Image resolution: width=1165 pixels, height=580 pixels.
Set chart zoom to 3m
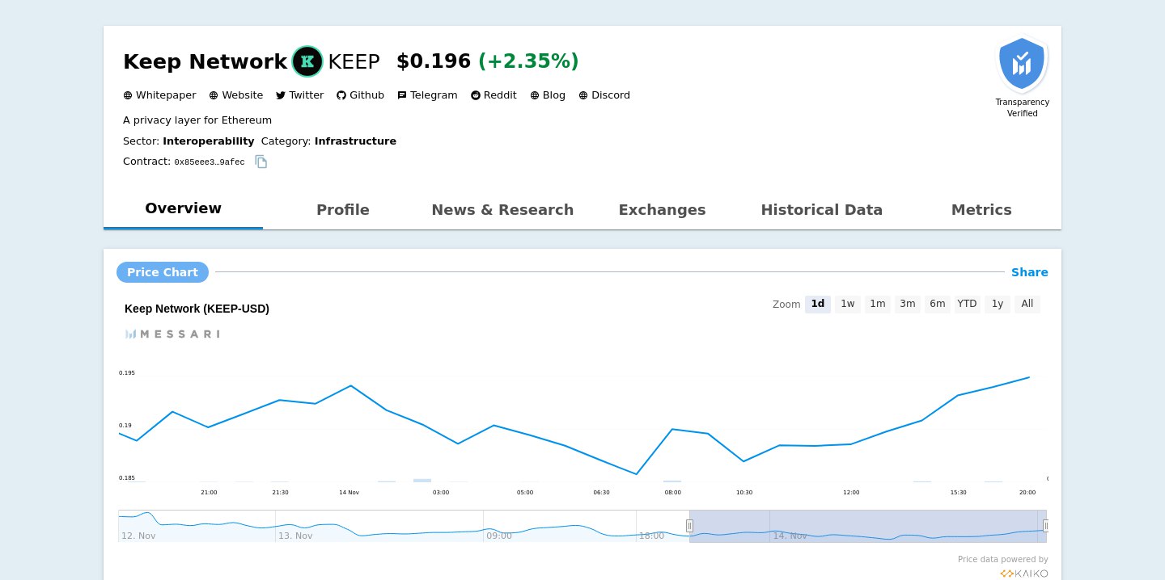click(908, 304)
